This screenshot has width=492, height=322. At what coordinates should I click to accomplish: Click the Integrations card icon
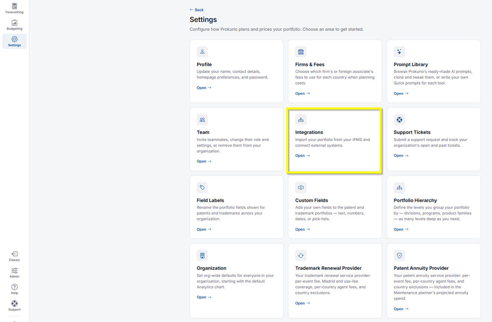[301, 120]
